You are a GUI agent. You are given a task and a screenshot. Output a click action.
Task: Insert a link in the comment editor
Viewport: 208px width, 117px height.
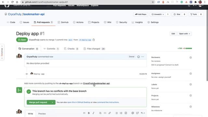coord(110,113)
